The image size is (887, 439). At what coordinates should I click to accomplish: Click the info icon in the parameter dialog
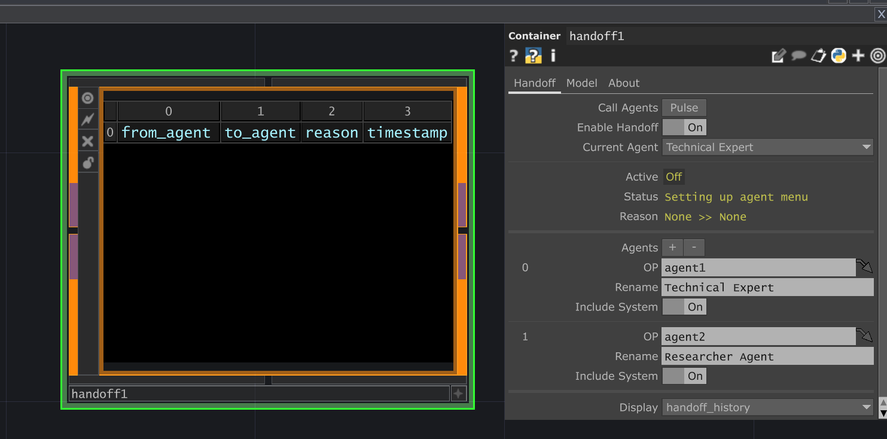553,56
